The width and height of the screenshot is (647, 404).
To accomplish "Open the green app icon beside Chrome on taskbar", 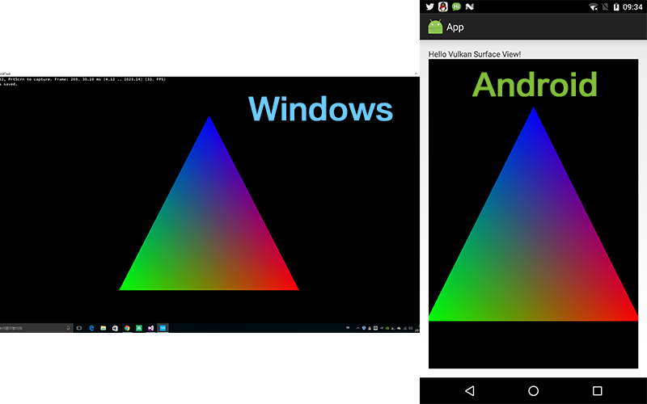I will tap(139, 328).
